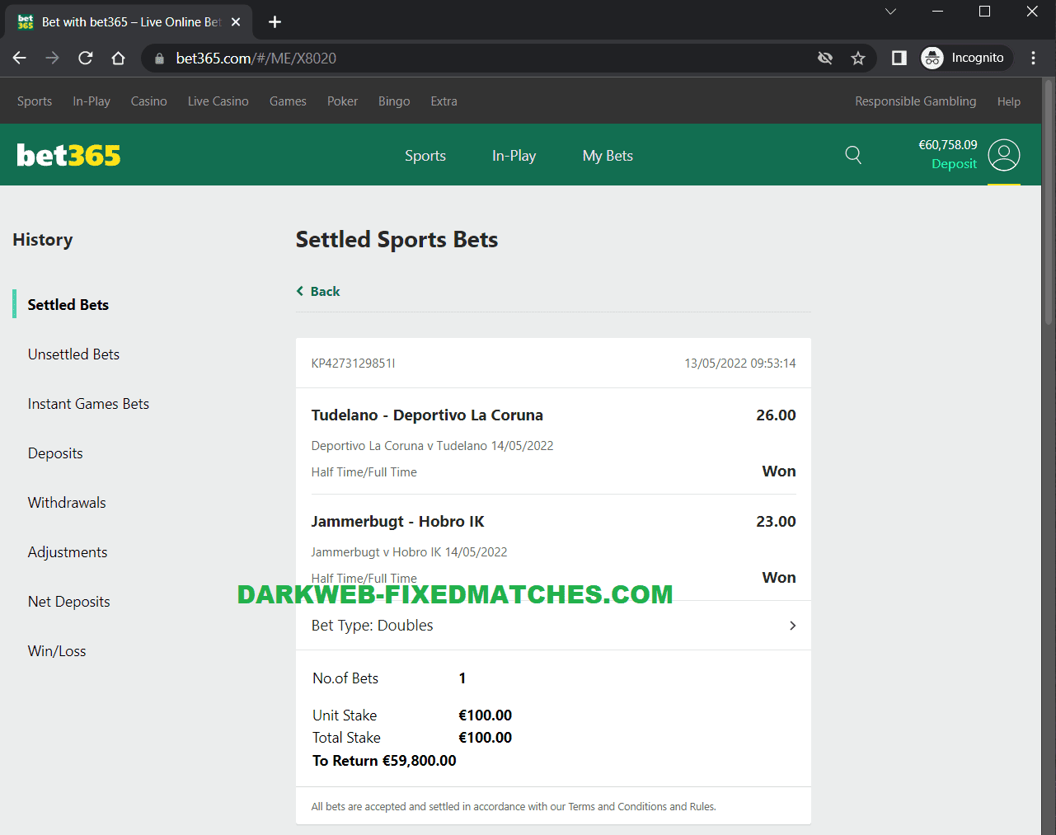Go to browser home icon
The height and width of the screenshot is (835, 1056).
point(118,58)
